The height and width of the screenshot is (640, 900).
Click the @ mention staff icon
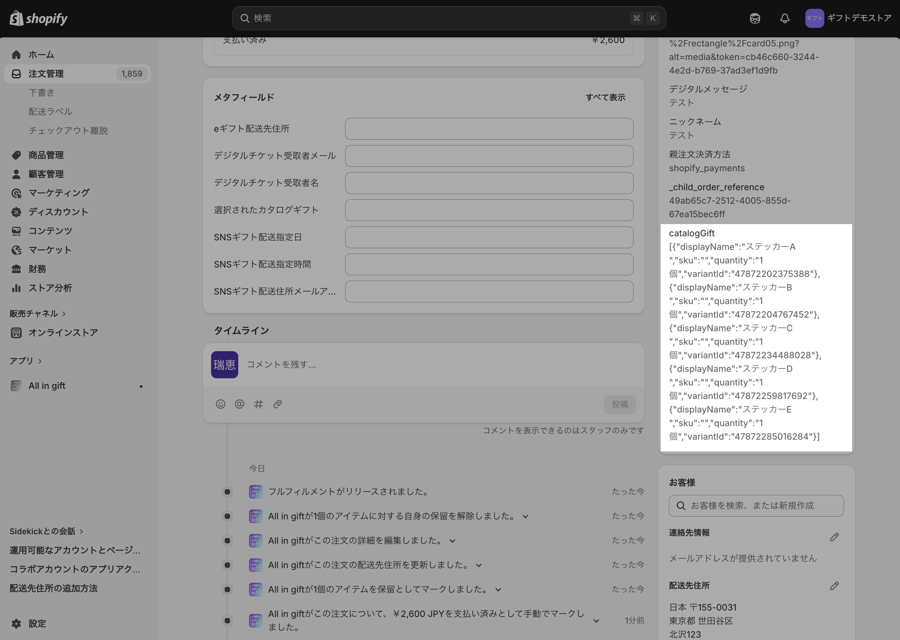[239, 404]
